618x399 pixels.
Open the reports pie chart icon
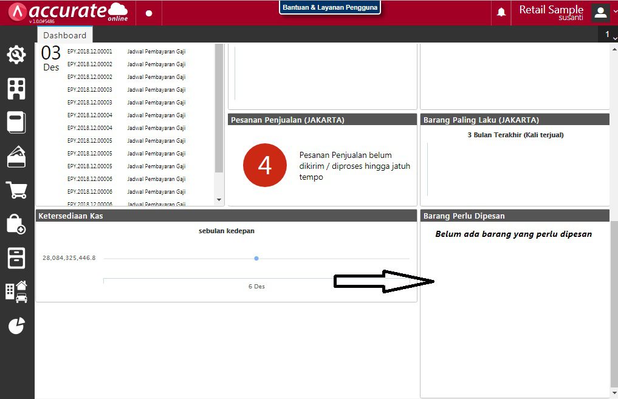point(16,326)
